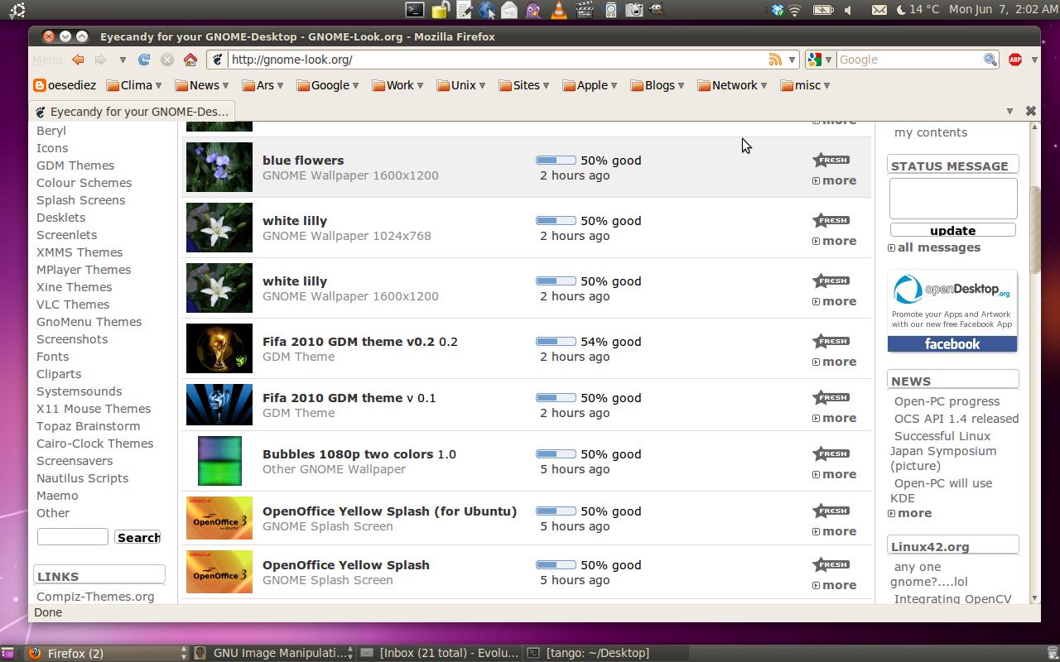This screenshot has height=662, width=1060.
Task: Launch GIMP from the top panel
Action: click(x=657, y=10)
